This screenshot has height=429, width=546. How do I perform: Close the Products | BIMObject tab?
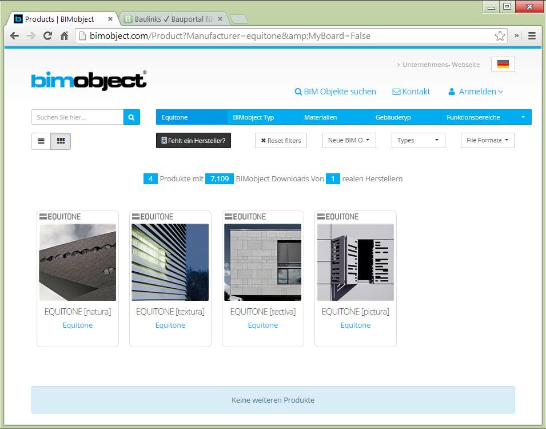coord(110,19)
